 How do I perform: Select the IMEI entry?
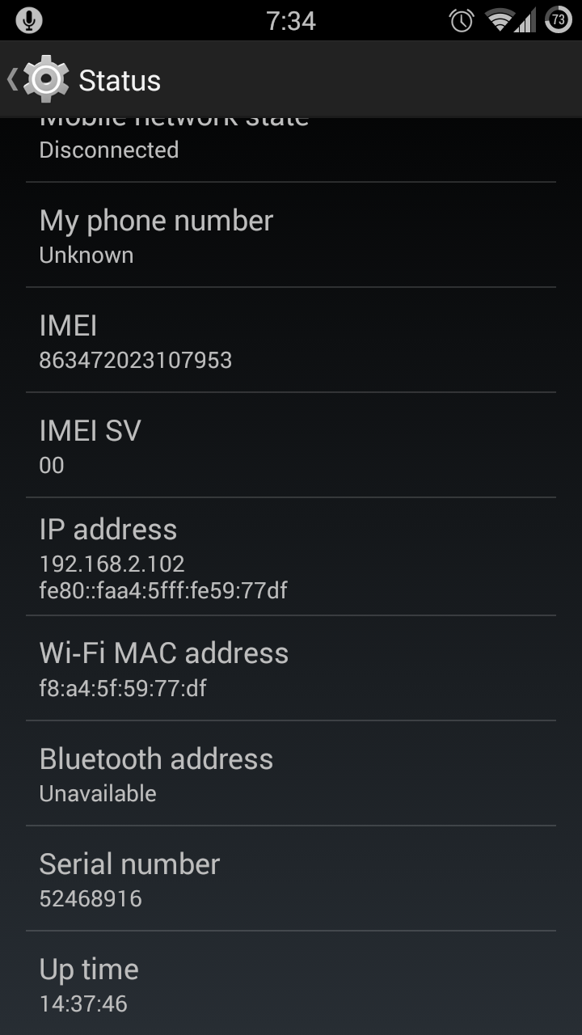[x=291, y=340]
